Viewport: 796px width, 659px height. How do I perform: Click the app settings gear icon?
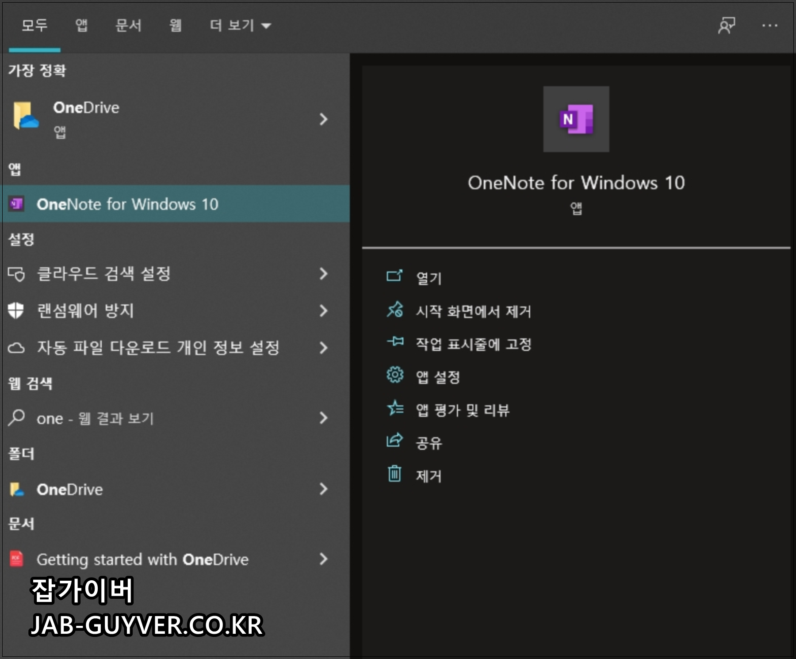(x=395, y=375)
